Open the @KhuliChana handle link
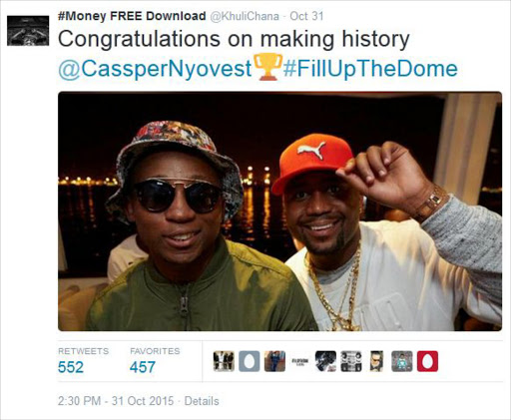The image size is (511, 420). (245, 16)
